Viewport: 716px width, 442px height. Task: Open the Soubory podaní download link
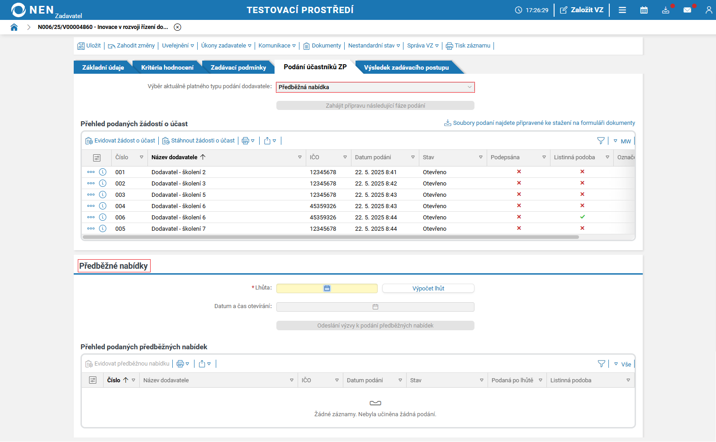coord(540,123)
